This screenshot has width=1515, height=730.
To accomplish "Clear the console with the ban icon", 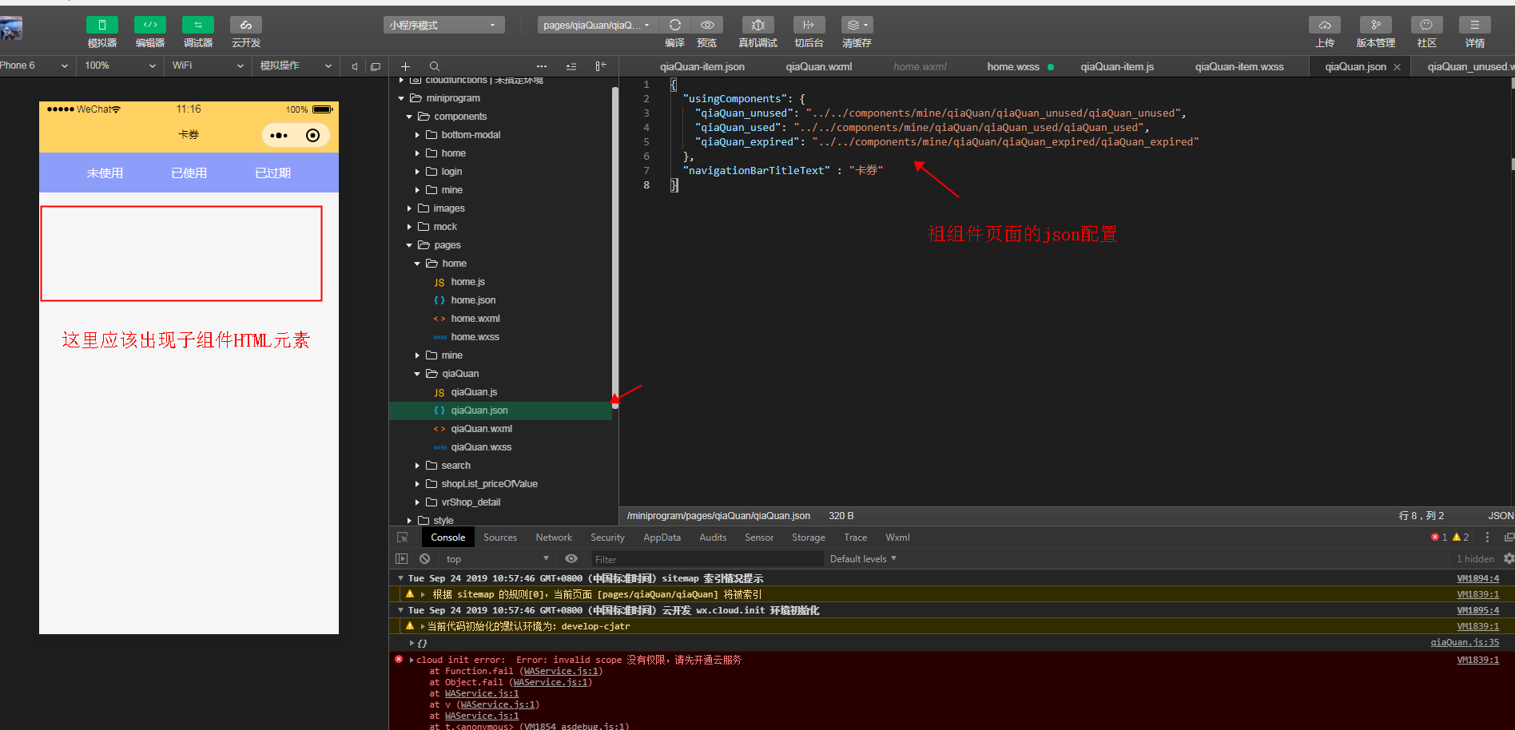I will point(425,559).
